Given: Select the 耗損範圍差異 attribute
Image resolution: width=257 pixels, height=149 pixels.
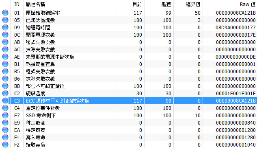Looking at the screenshot, I should 40,64.
